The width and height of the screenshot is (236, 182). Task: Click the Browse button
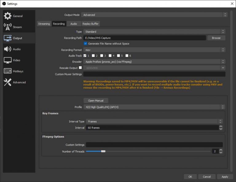pos(216,38)
